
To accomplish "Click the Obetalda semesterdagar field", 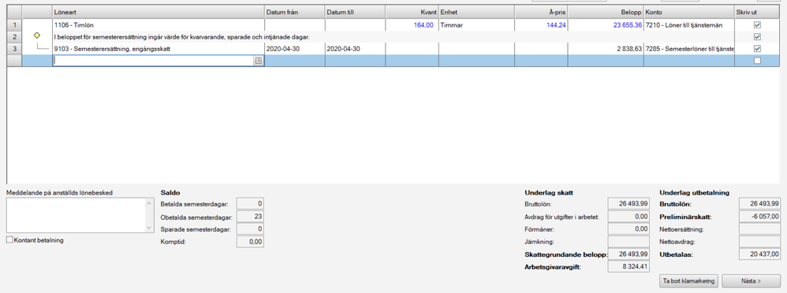I will tap(250, 217).
